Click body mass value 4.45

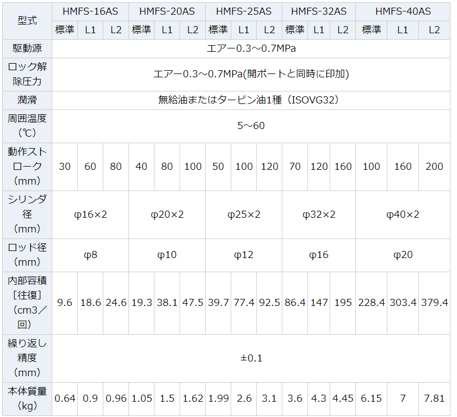coord(343,399)
